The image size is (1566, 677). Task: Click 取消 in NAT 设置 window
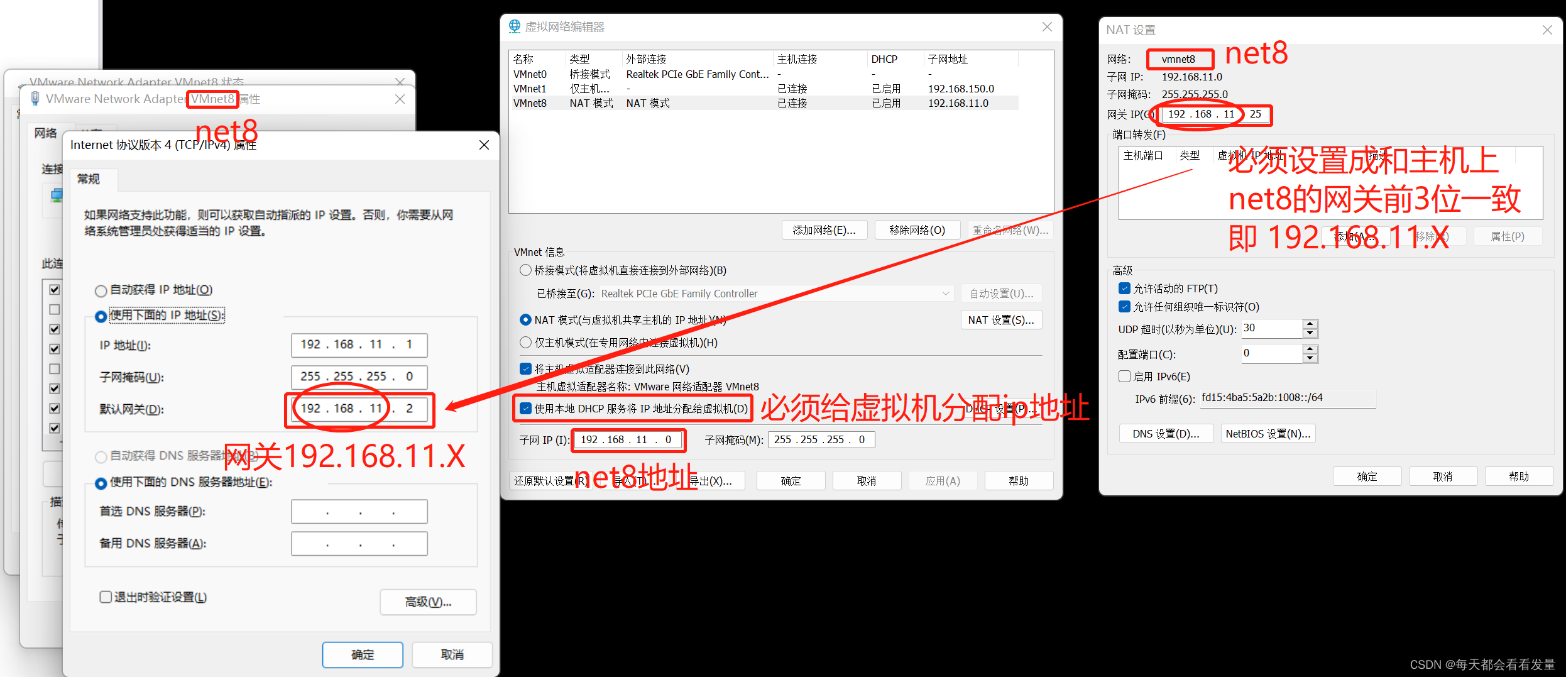(x=1443, y=476)
